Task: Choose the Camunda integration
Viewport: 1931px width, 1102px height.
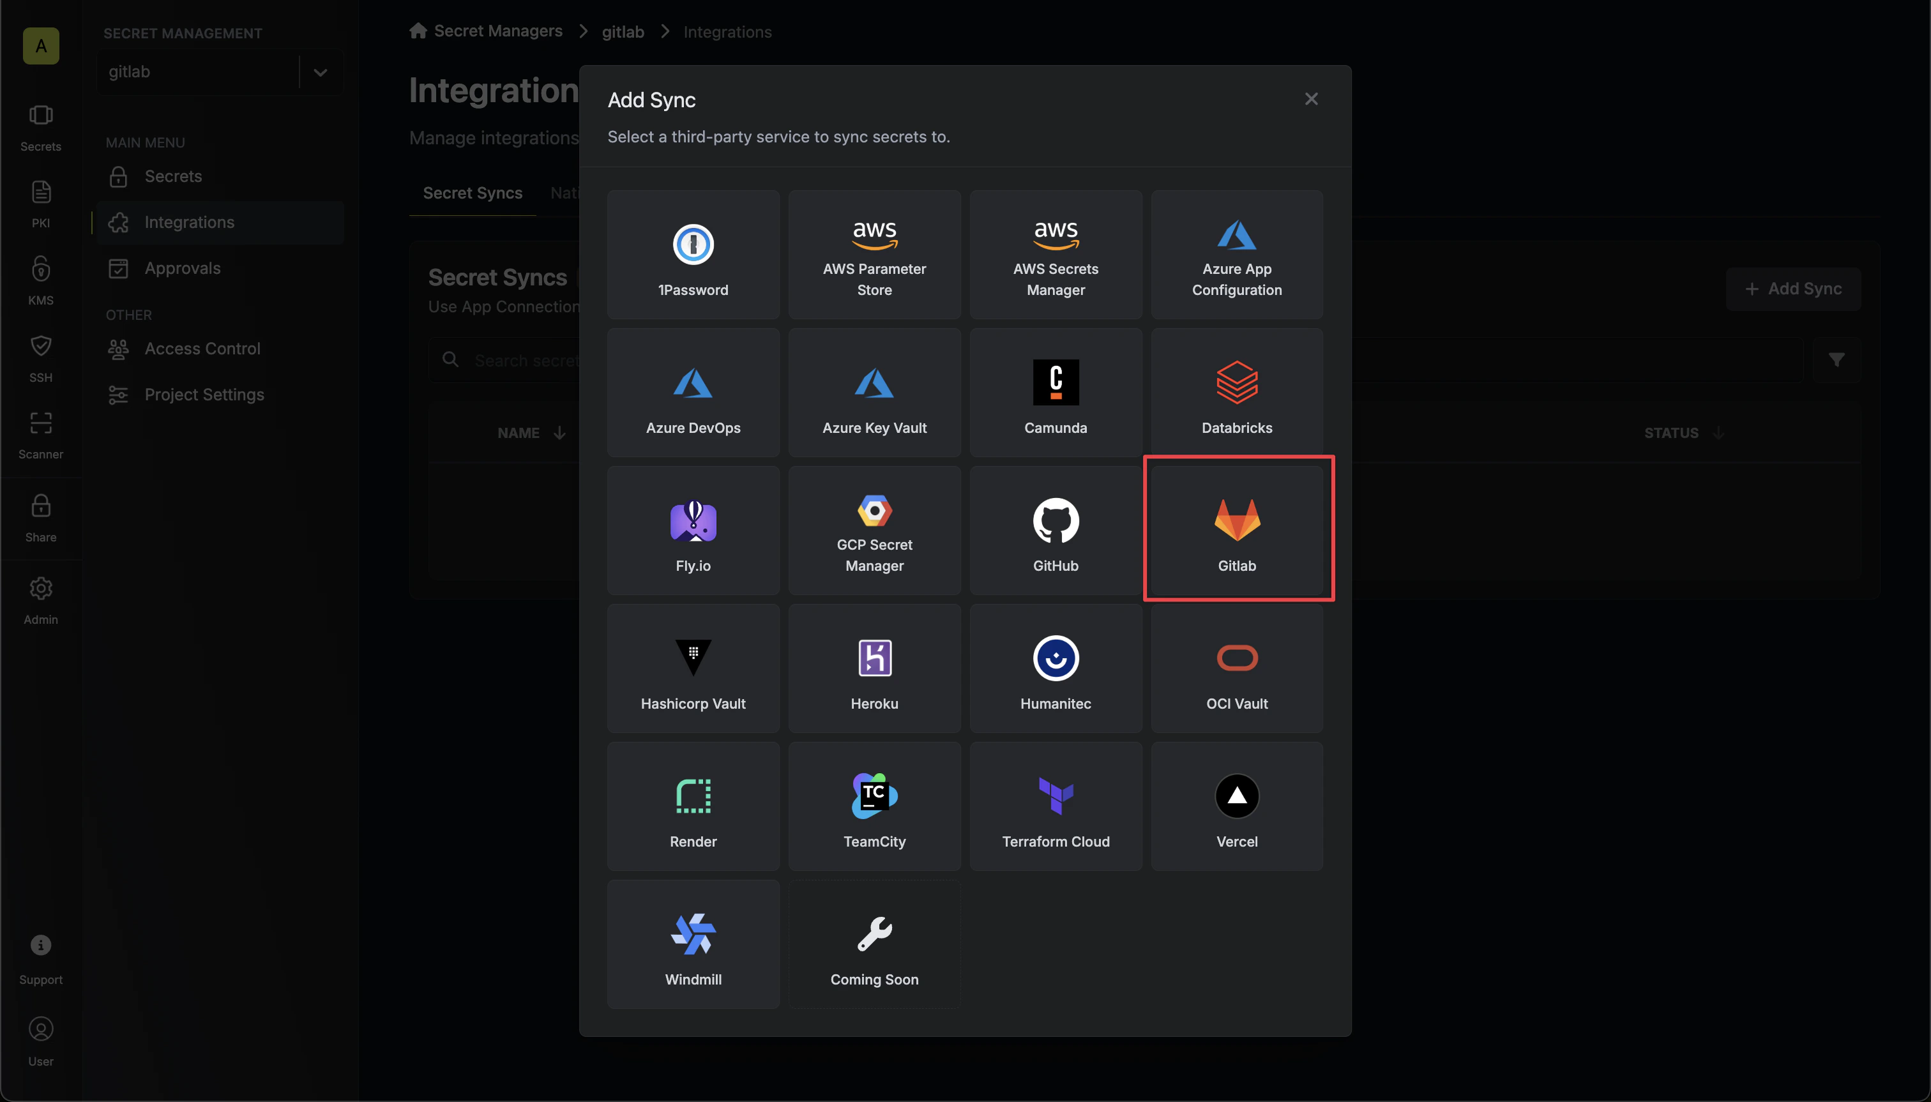Action: tap(1055, 392)
